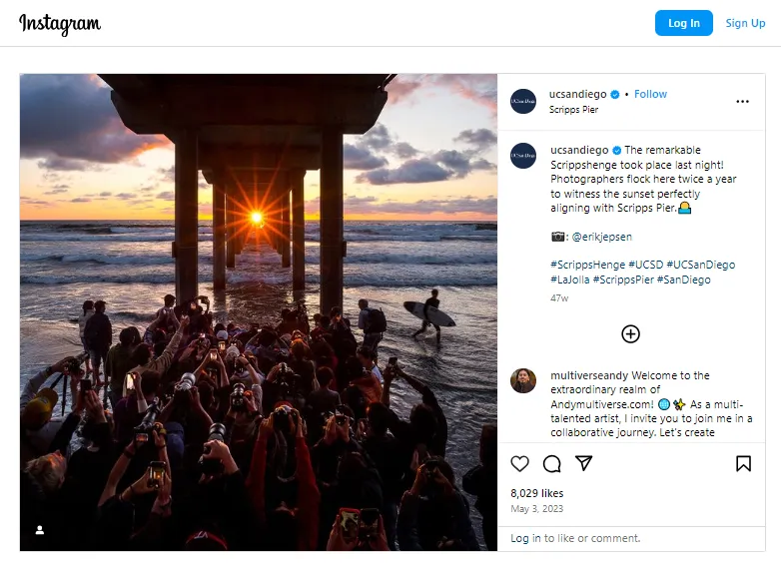Click the blue Log In button
Screen dimensions: 781x567
point(683,23)
